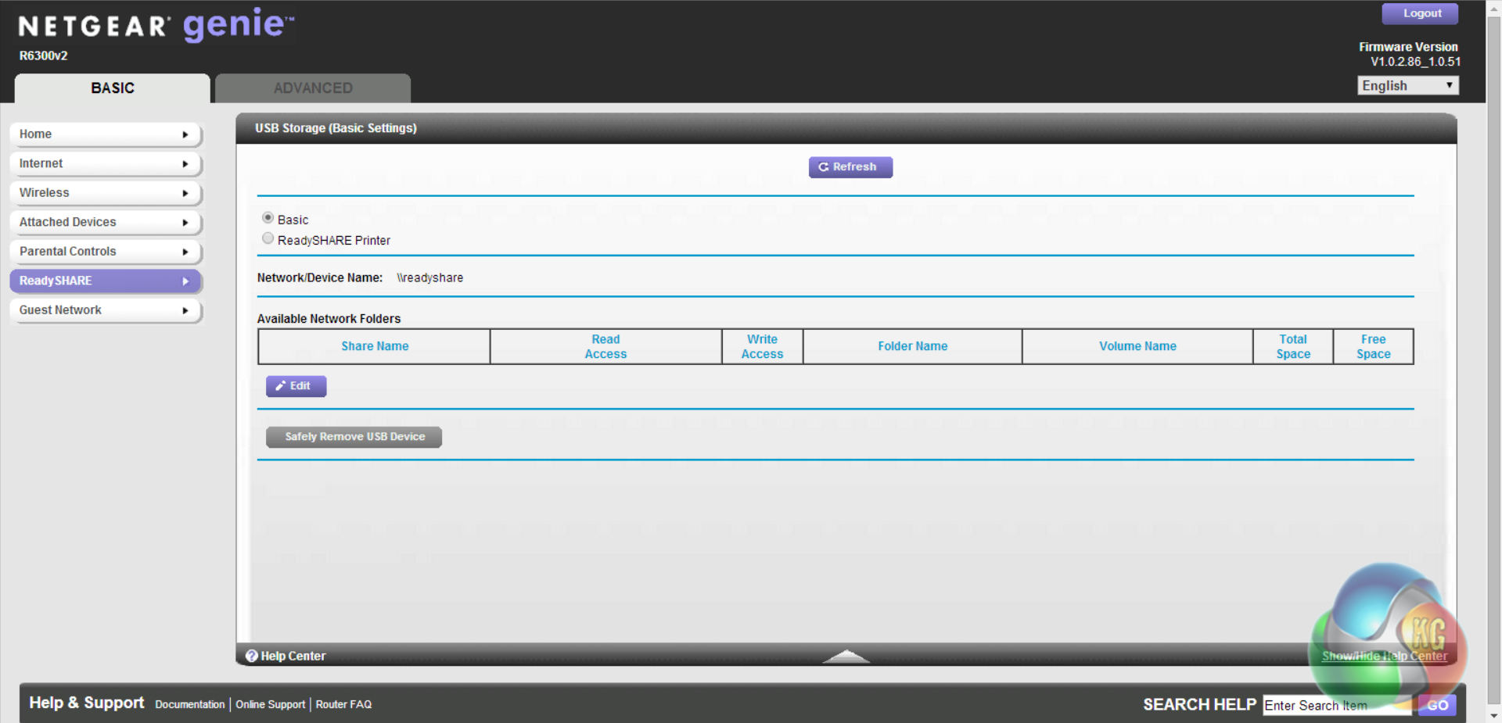
Task: Click the Volume Name column header
Action: click(x=1137, y=346)
